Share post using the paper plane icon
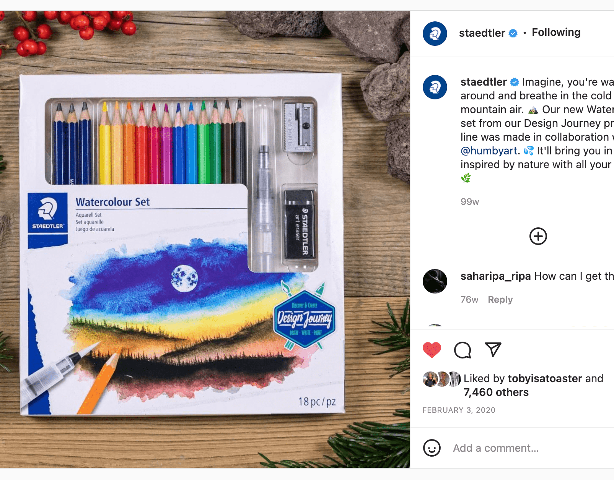The height and width of the screenshot is (480, 614). [493, 350]
